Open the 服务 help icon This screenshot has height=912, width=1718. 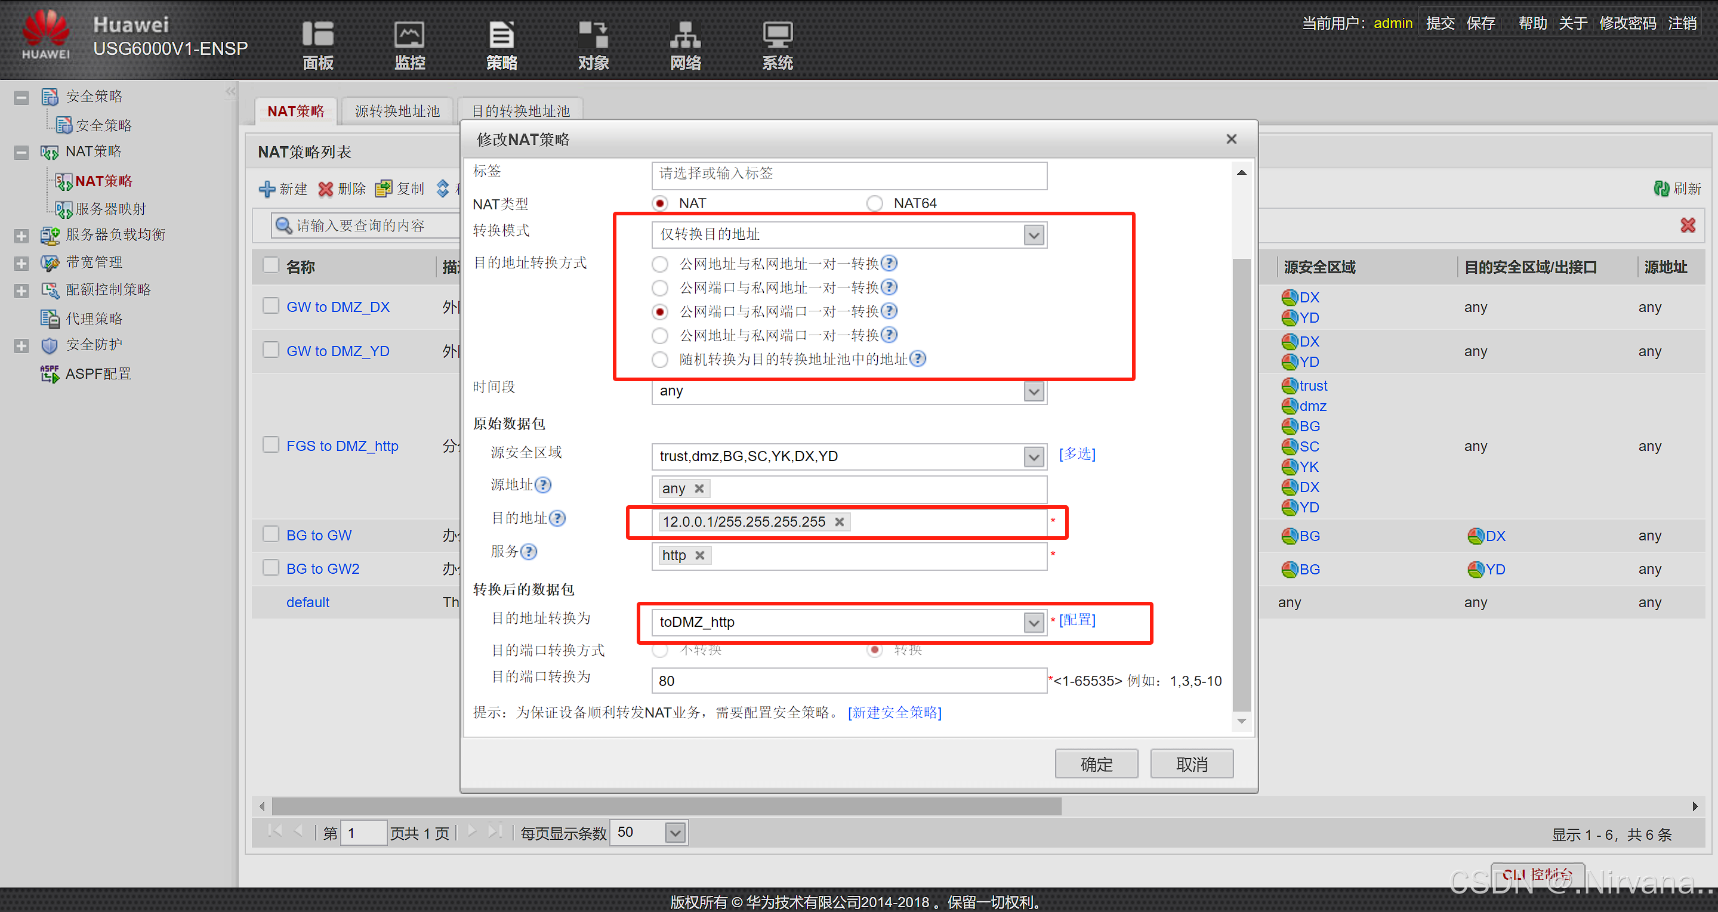click(x=529, y=551)
